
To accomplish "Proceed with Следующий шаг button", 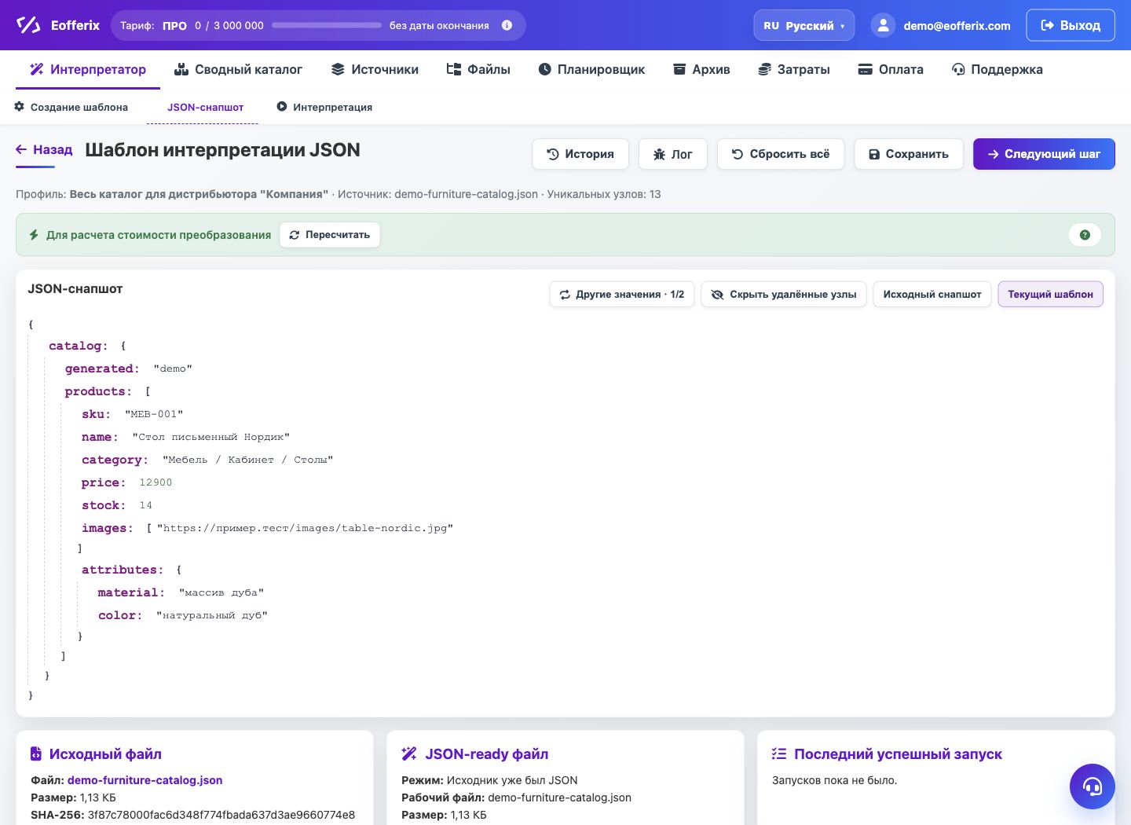I will click(1044, 154).
